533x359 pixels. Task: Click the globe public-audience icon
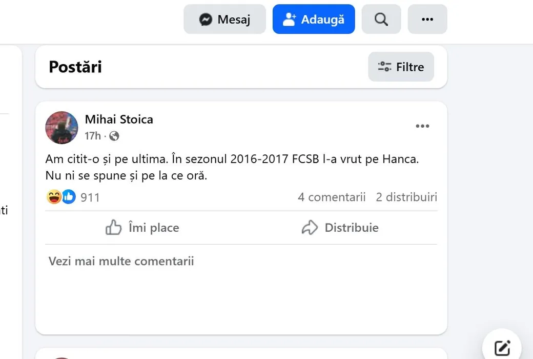click(x=114, y=136)
